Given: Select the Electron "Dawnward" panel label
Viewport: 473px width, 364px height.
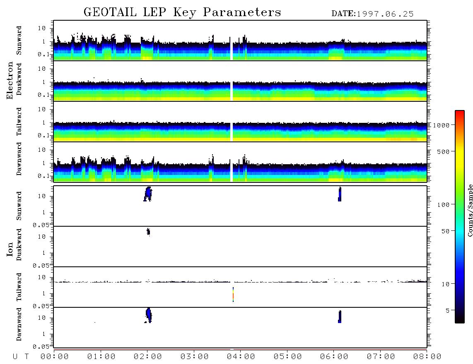Looking at the screenshot, I should click(x=19, y=159).
